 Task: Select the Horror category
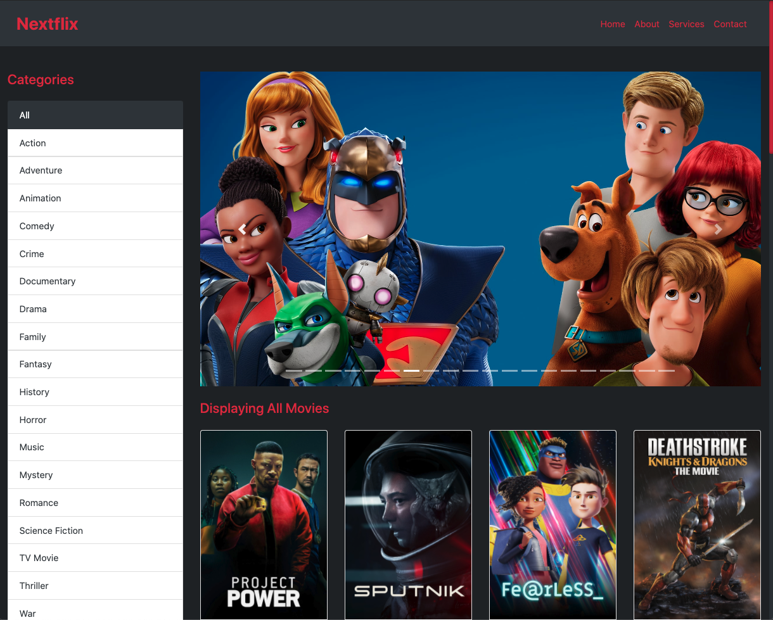pyautogui.click(x=95, y=420)
